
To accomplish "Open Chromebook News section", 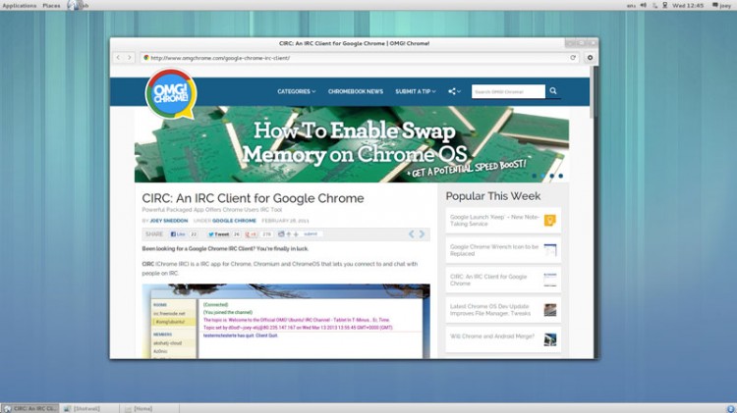I will tap(356, 91).
